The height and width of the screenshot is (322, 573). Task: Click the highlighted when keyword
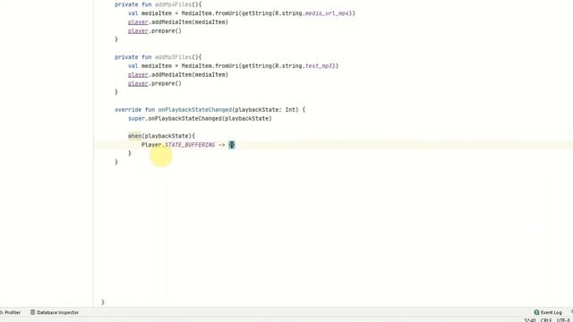coord(134,136)
